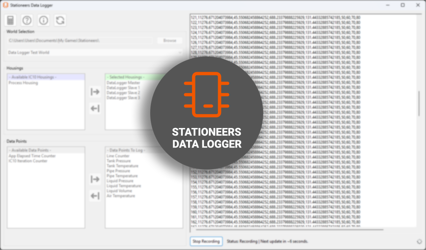Maximize the Stationeers Data Logger window
426x250 pixels.
click(x=402, y=5)
